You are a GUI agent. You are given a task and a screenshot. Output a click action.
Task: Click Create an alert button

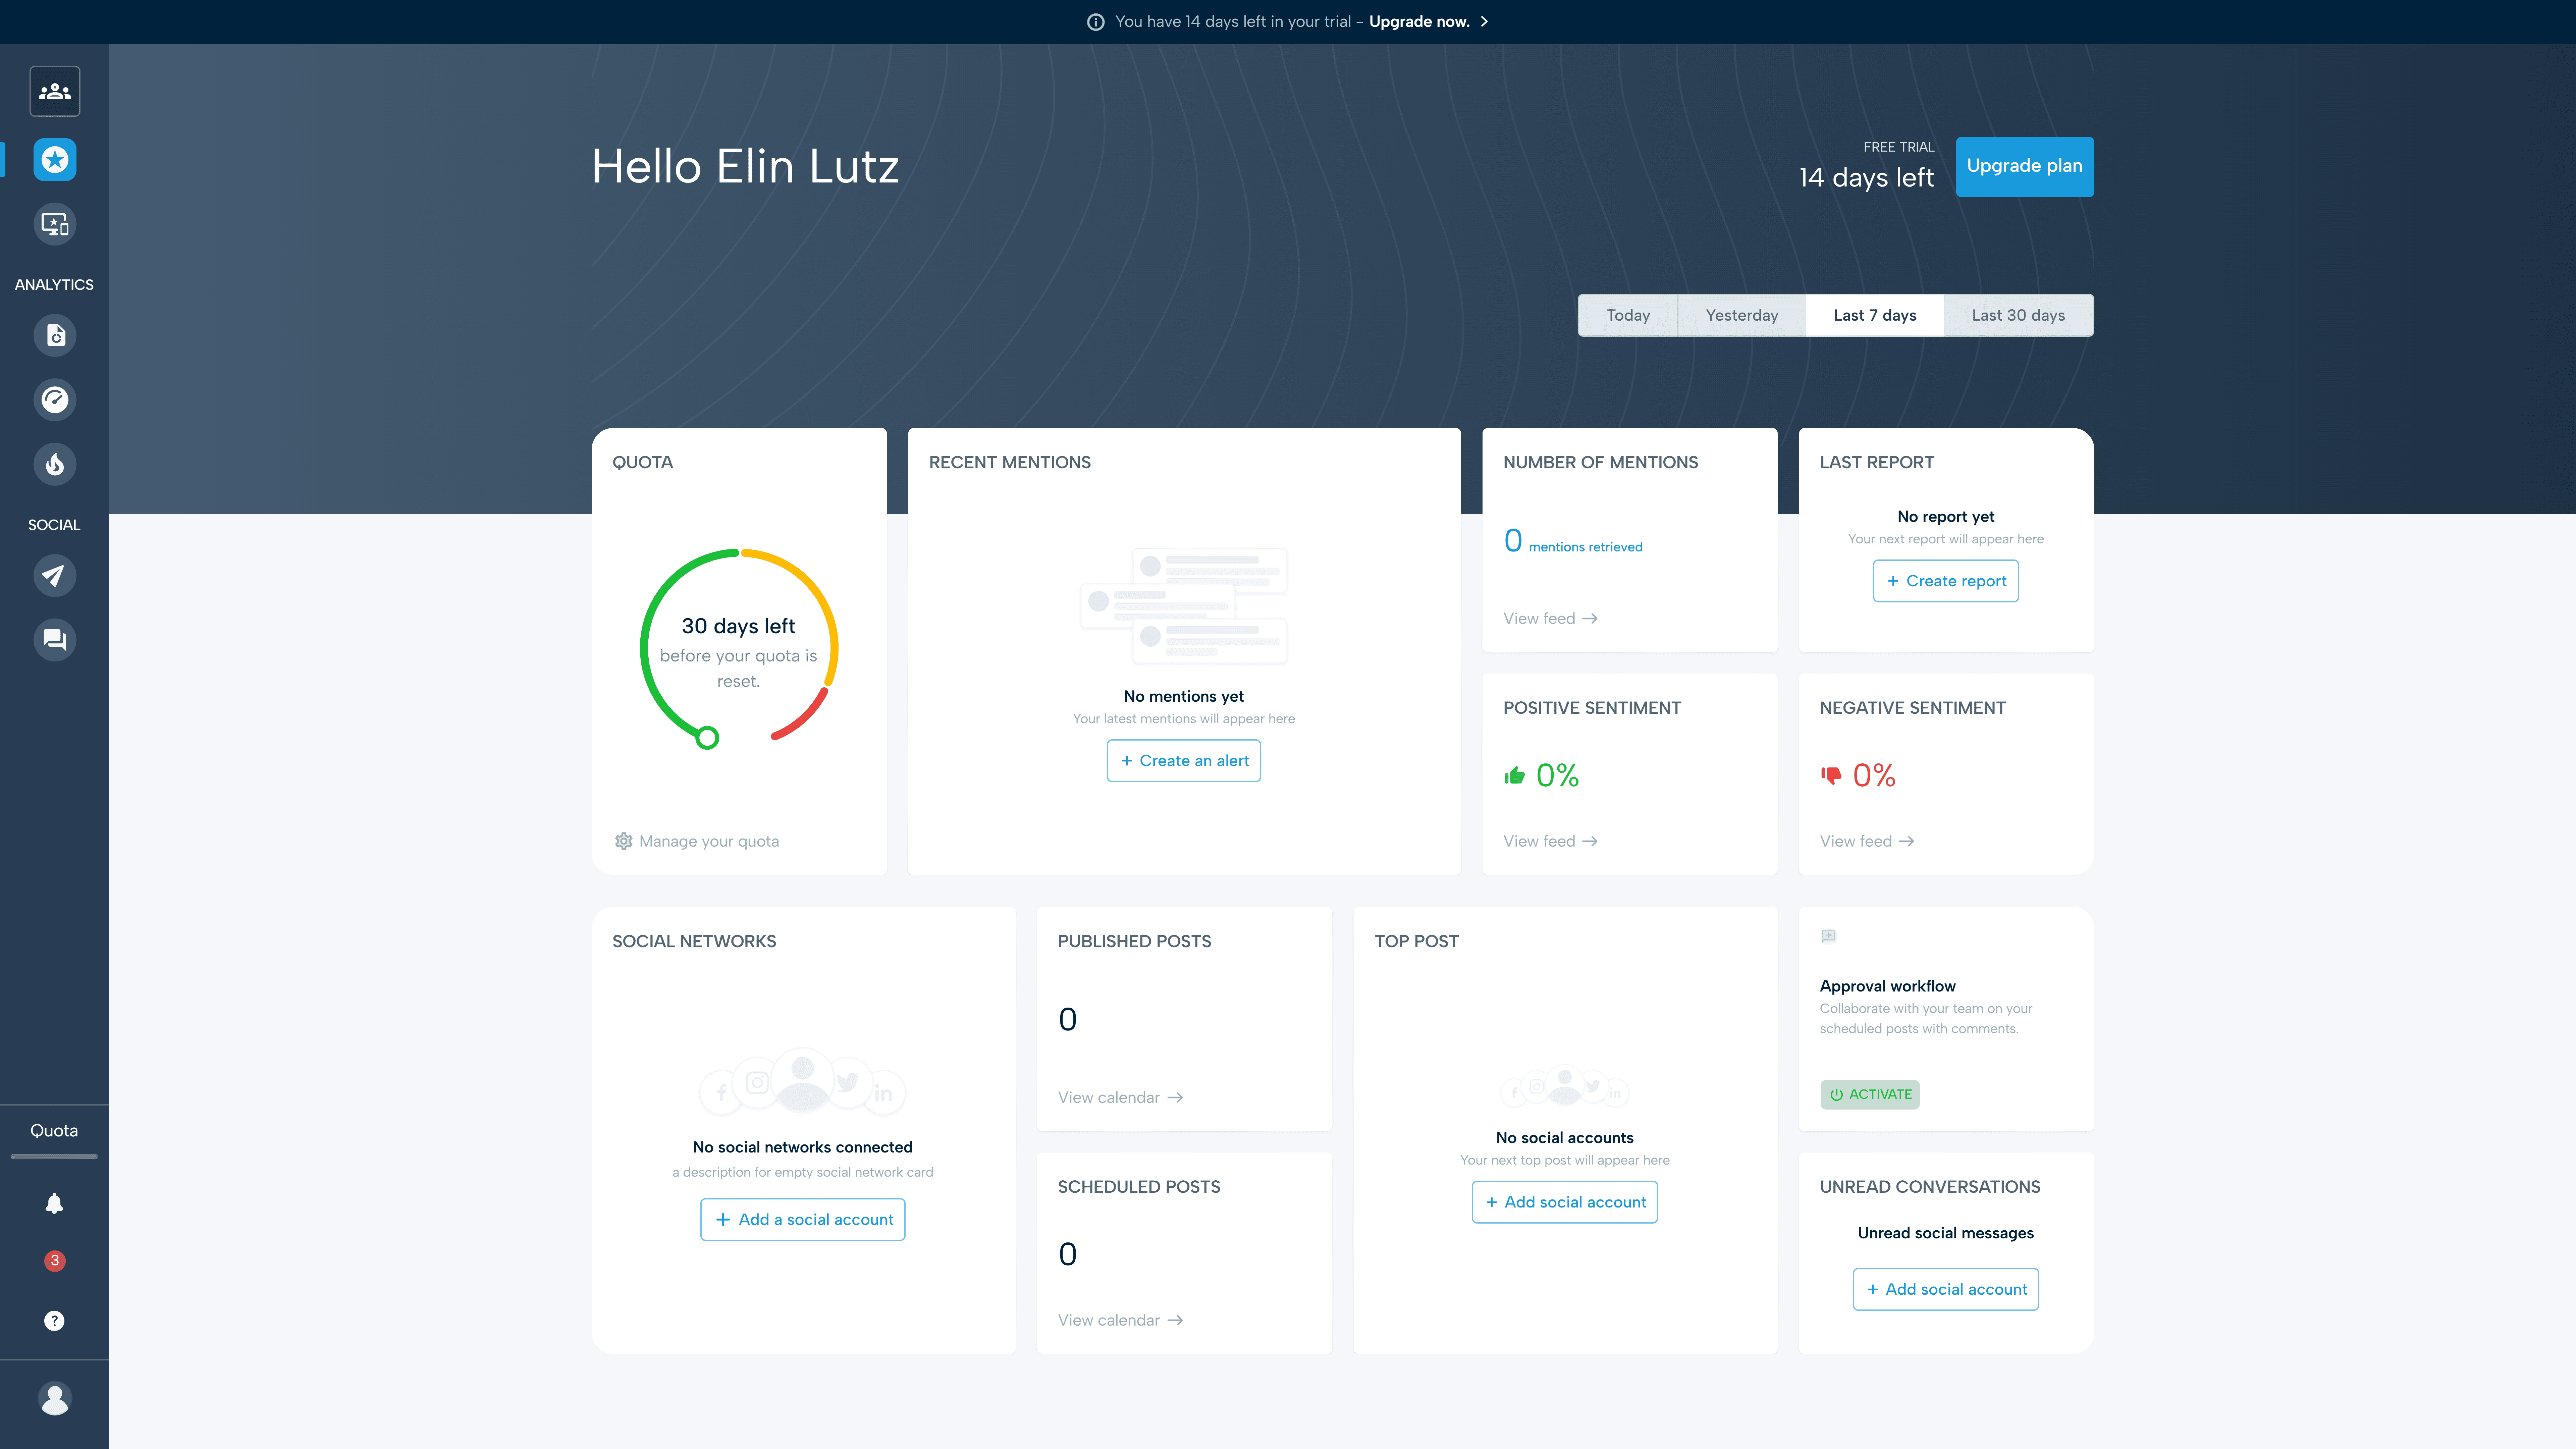(1184, 761)
